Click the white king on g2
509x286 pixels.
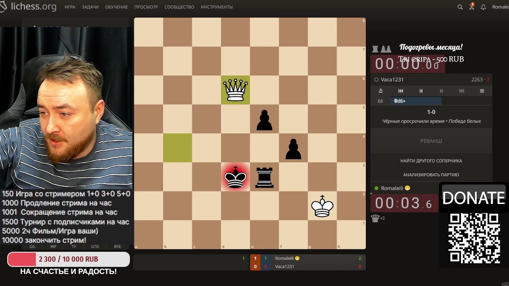coord(322,206)
